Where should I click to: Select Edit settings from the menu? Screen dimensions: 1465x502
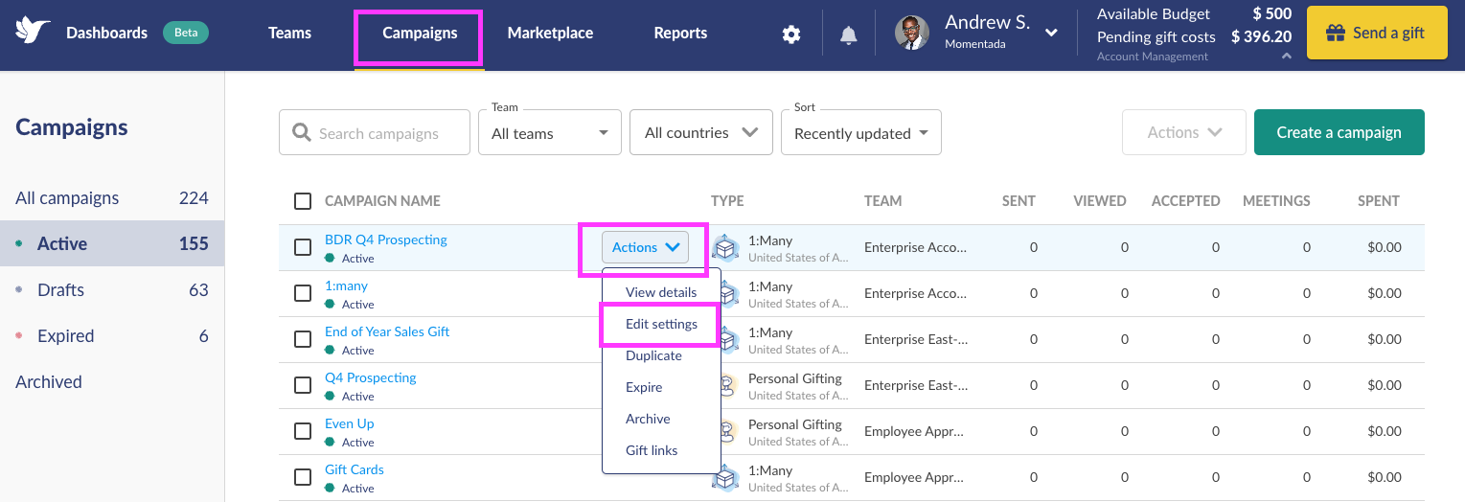click(661, 324)
